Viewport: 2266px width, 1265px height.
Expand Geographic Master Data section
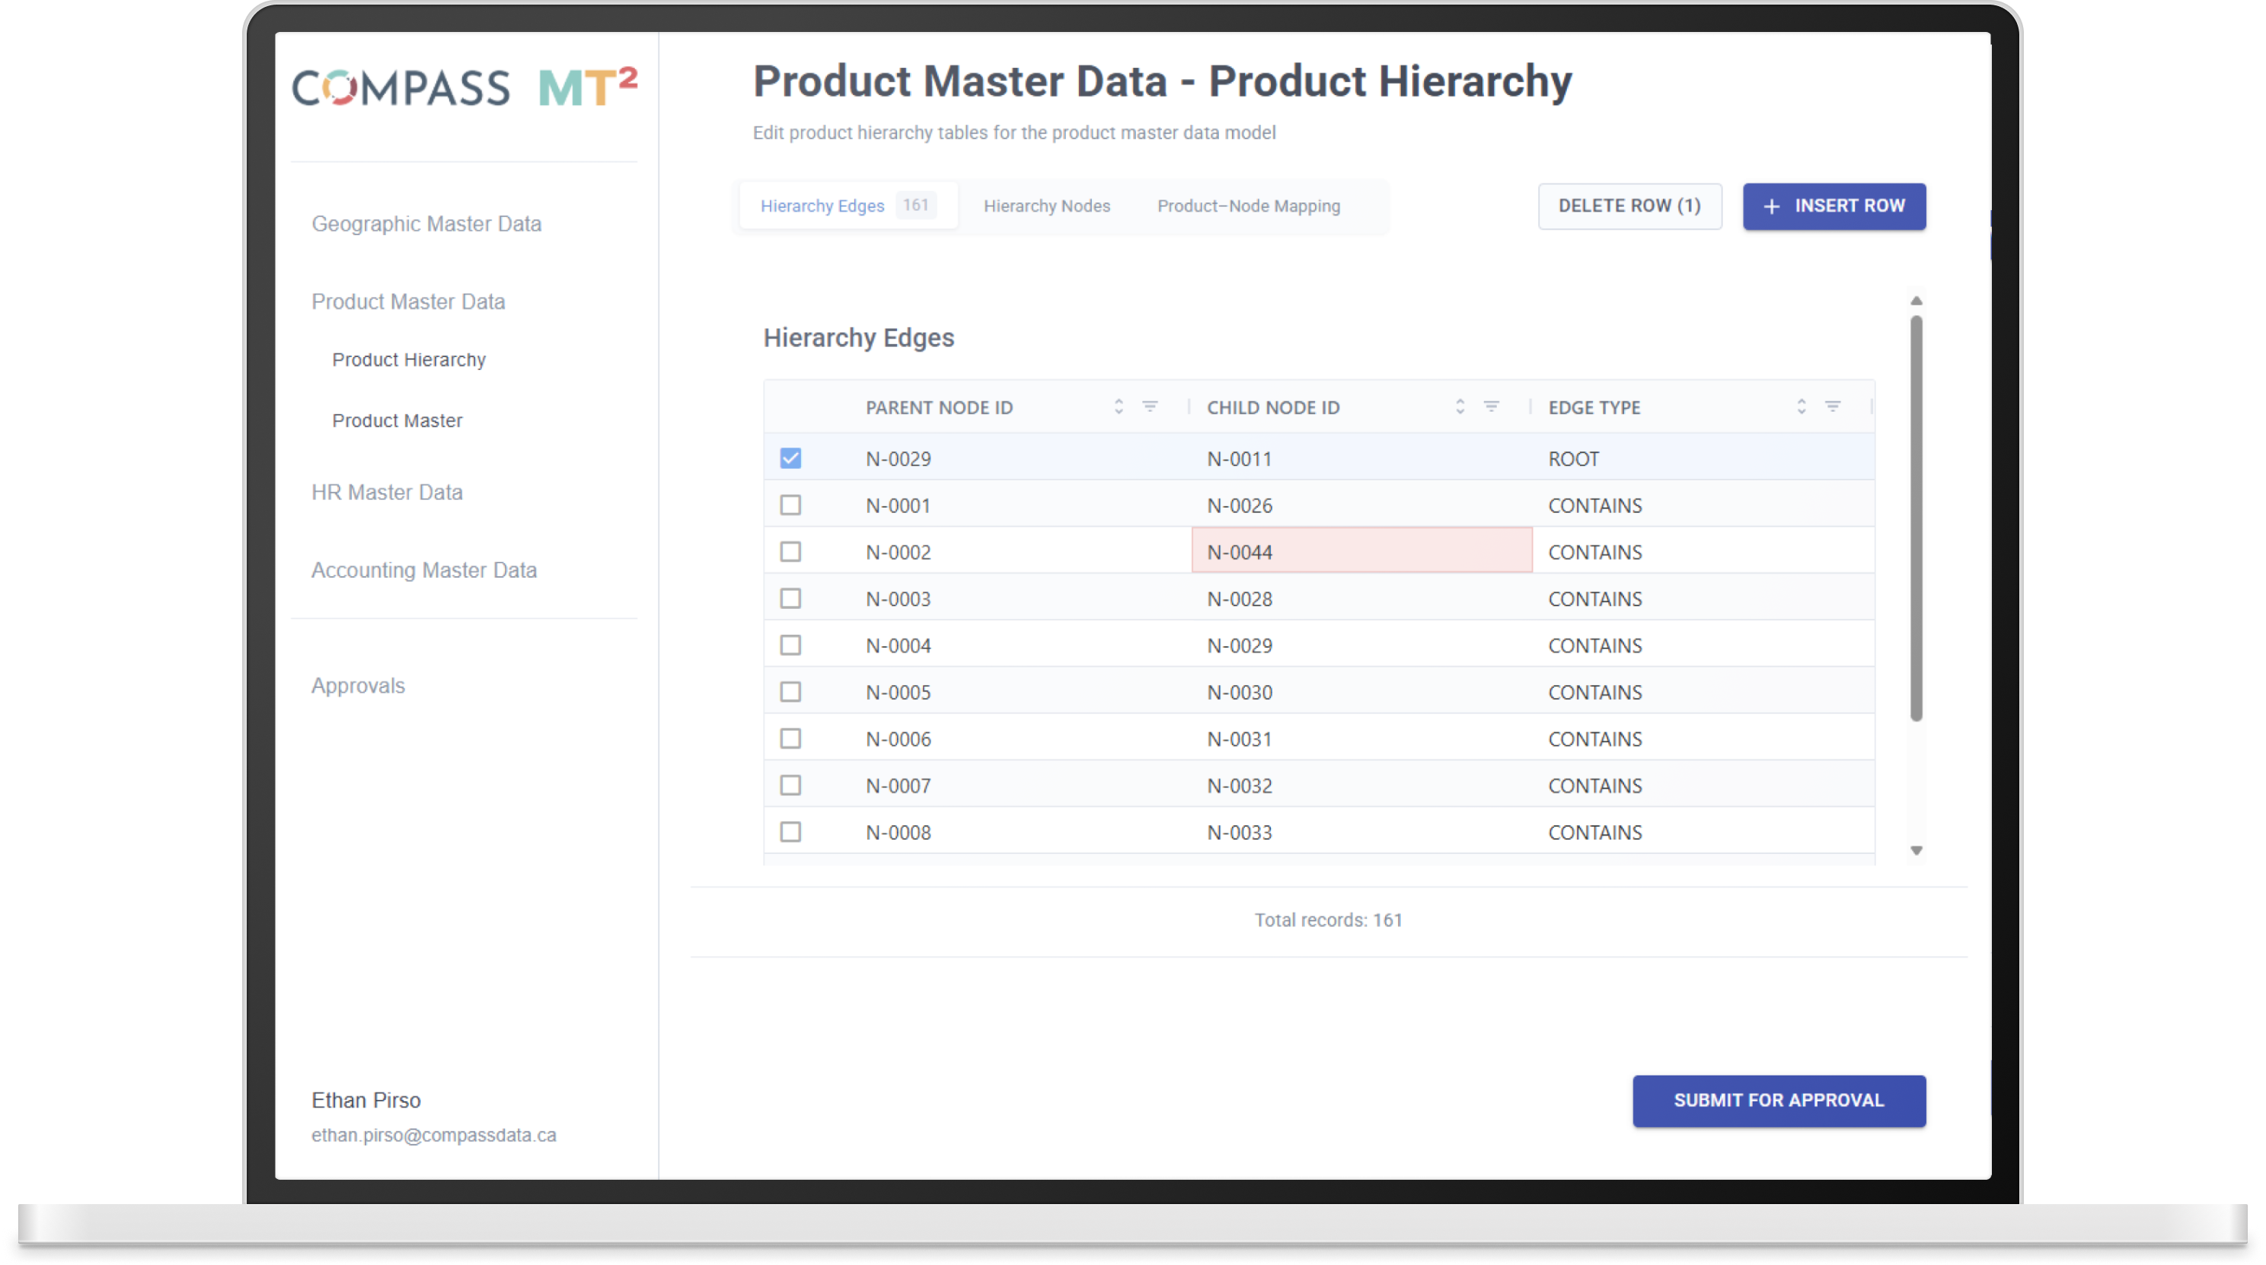click(426, 223)
